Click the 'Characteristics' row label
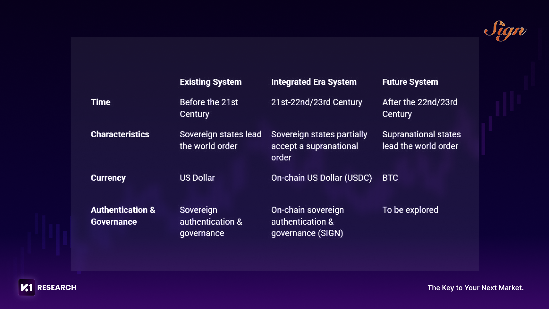Image resolution: width=549 pixels, height=309 pixels. coord(120,134)
